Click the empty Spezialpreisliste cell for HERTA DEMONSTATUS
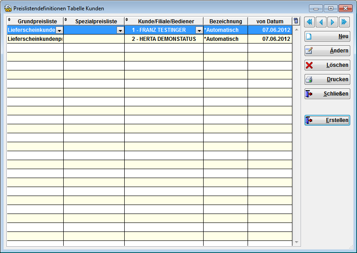Viewport: 357px width, 253px height. [x=94, y=39]
